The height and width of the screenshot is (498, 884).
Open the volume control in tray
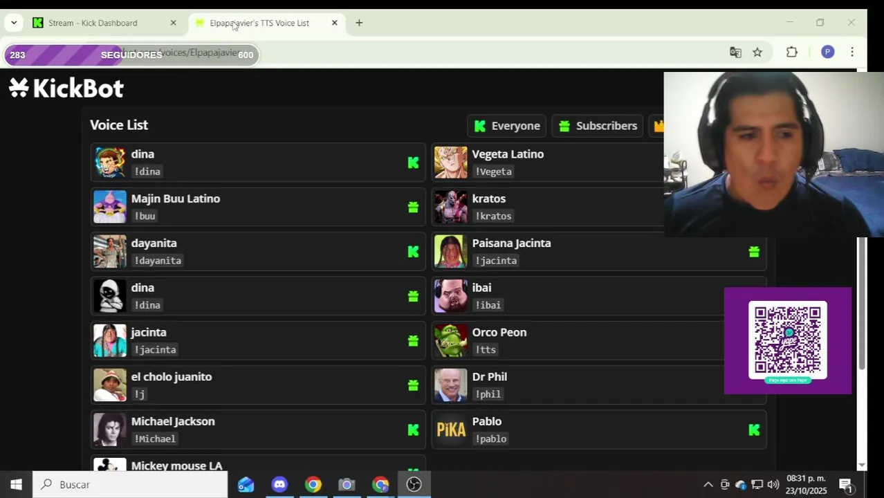click(773, 485)
